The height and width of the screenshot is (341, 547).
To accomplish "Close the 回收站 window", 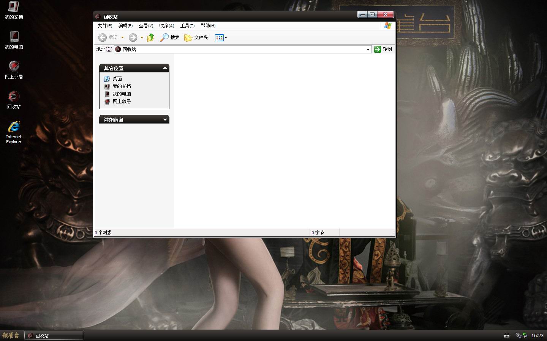I will click(x=386, y=14).
